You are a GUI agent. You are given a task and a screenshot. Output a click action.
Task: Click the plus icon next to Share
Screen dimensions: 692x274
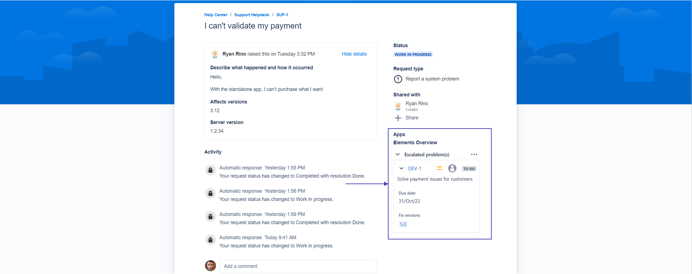pyautogui.click(x=398, y=118)
